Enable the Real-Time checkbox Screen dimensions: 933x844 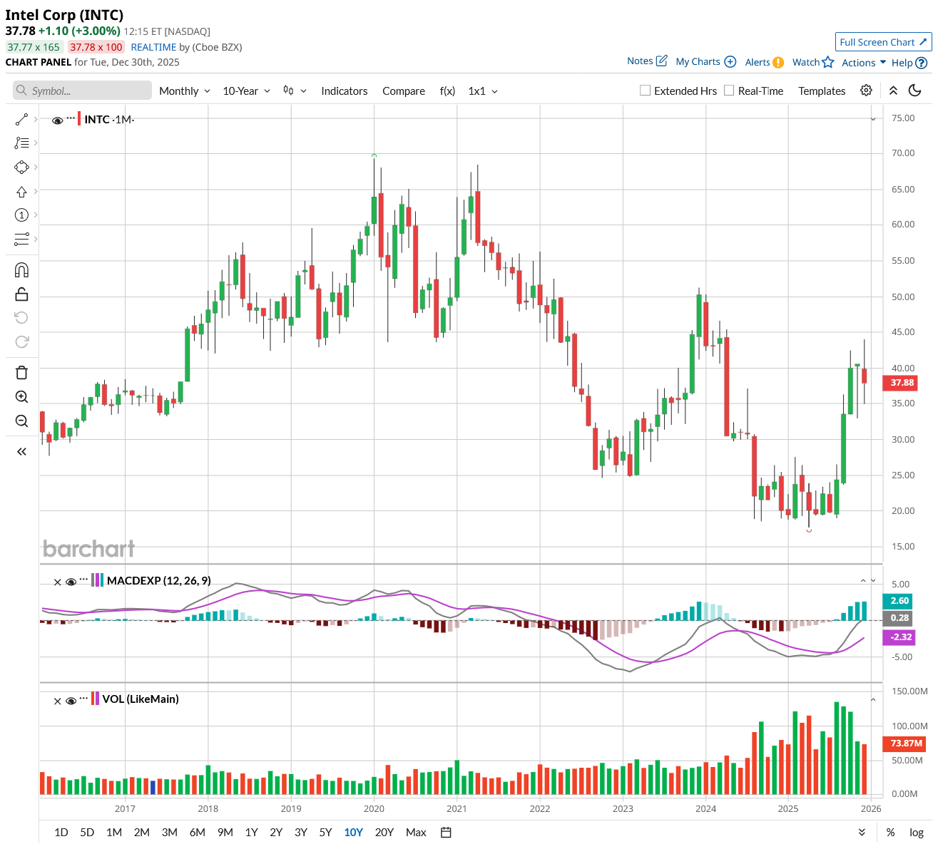click(x=729, y=91)
